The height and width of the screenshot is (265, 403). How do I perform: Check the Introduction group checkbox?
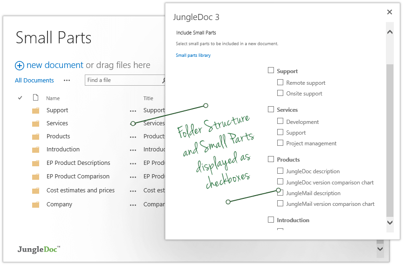(271, 220)
